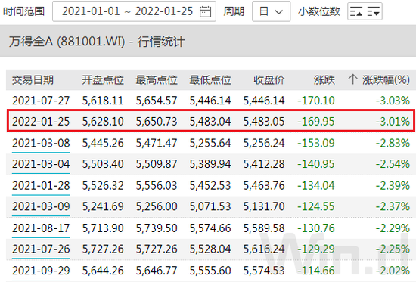The height and width of the screenshot is (282, 416).
Task: Click the sort arrow beside 涨跌幅(%)
Action: click(352, 79)
